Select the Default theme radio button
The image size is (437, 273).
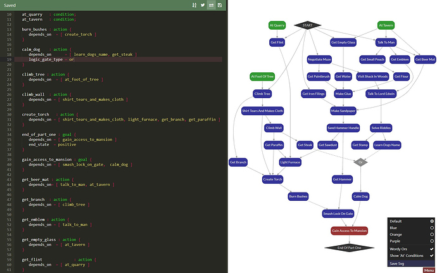[x=432, y=221]
